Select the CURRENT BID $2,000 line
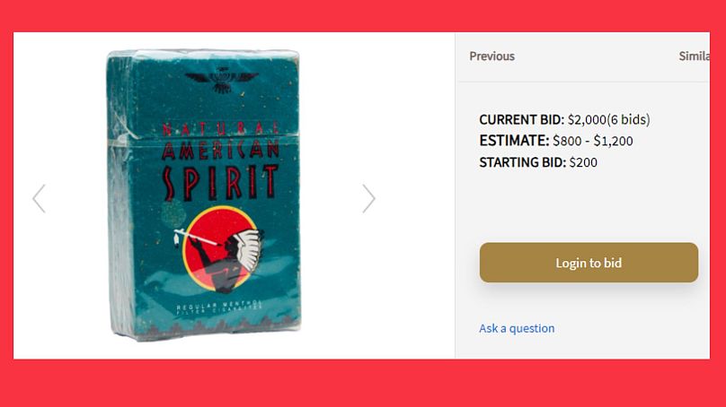This screenshot has width=726, height=407. pyautogui.click(x=564, y=119)
